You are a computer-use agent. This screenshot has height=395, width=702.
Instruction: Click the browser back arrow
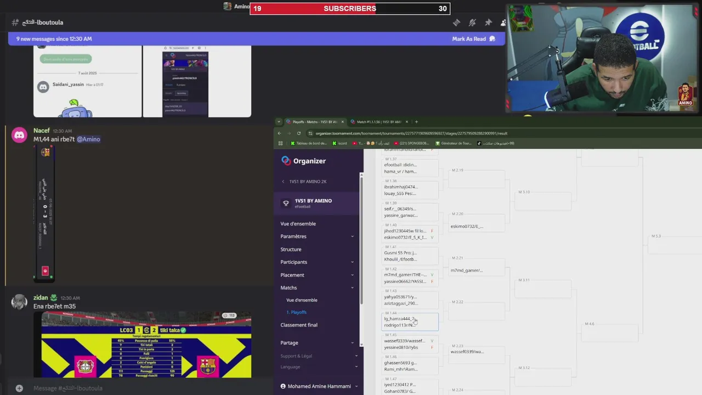tap(279, 133)
